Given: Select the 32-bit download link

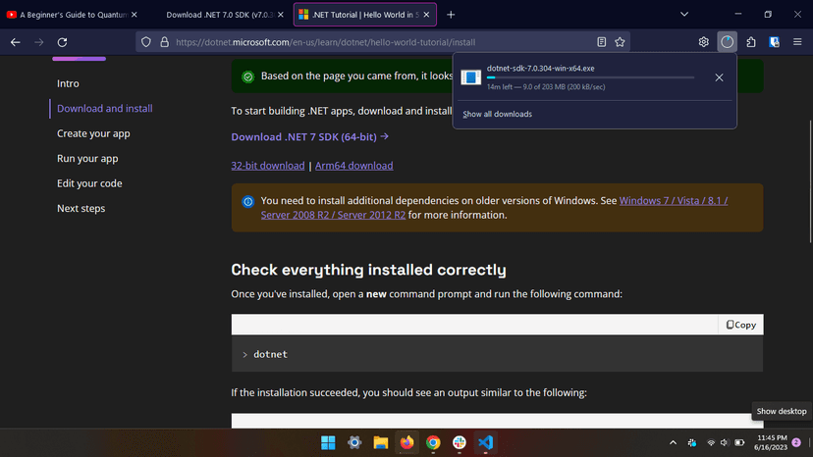Looking at the screenshot, I should [267, 166].
